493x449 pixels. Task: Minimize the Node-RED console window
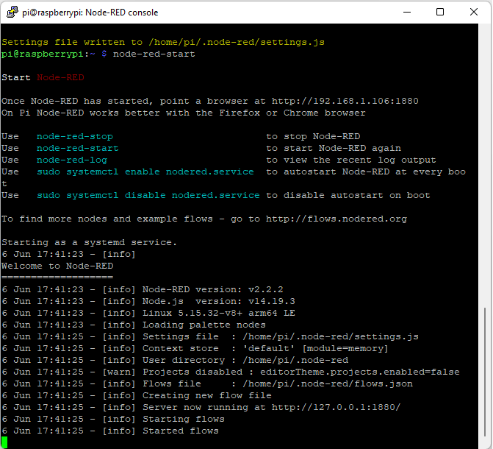407,13
